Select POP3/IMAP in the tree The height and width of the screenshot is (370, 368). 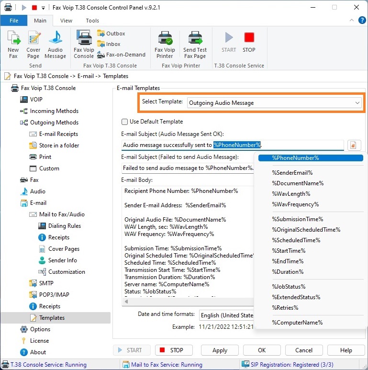pos(49,295)
